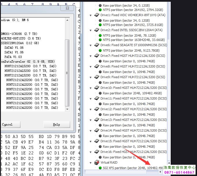Click the Drive16 HGST disk icon
Screen dimensions: 197x176
tap(97, 152)
